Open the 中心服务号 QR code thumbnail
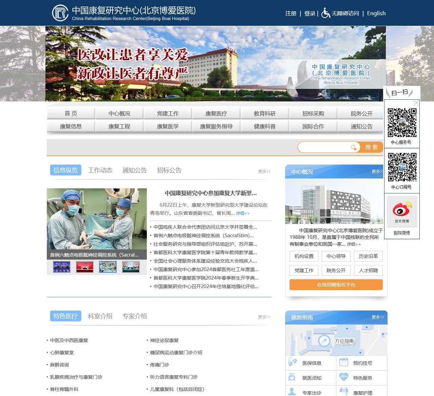This screenshot has width=434, height=396. tap(402, 124)
